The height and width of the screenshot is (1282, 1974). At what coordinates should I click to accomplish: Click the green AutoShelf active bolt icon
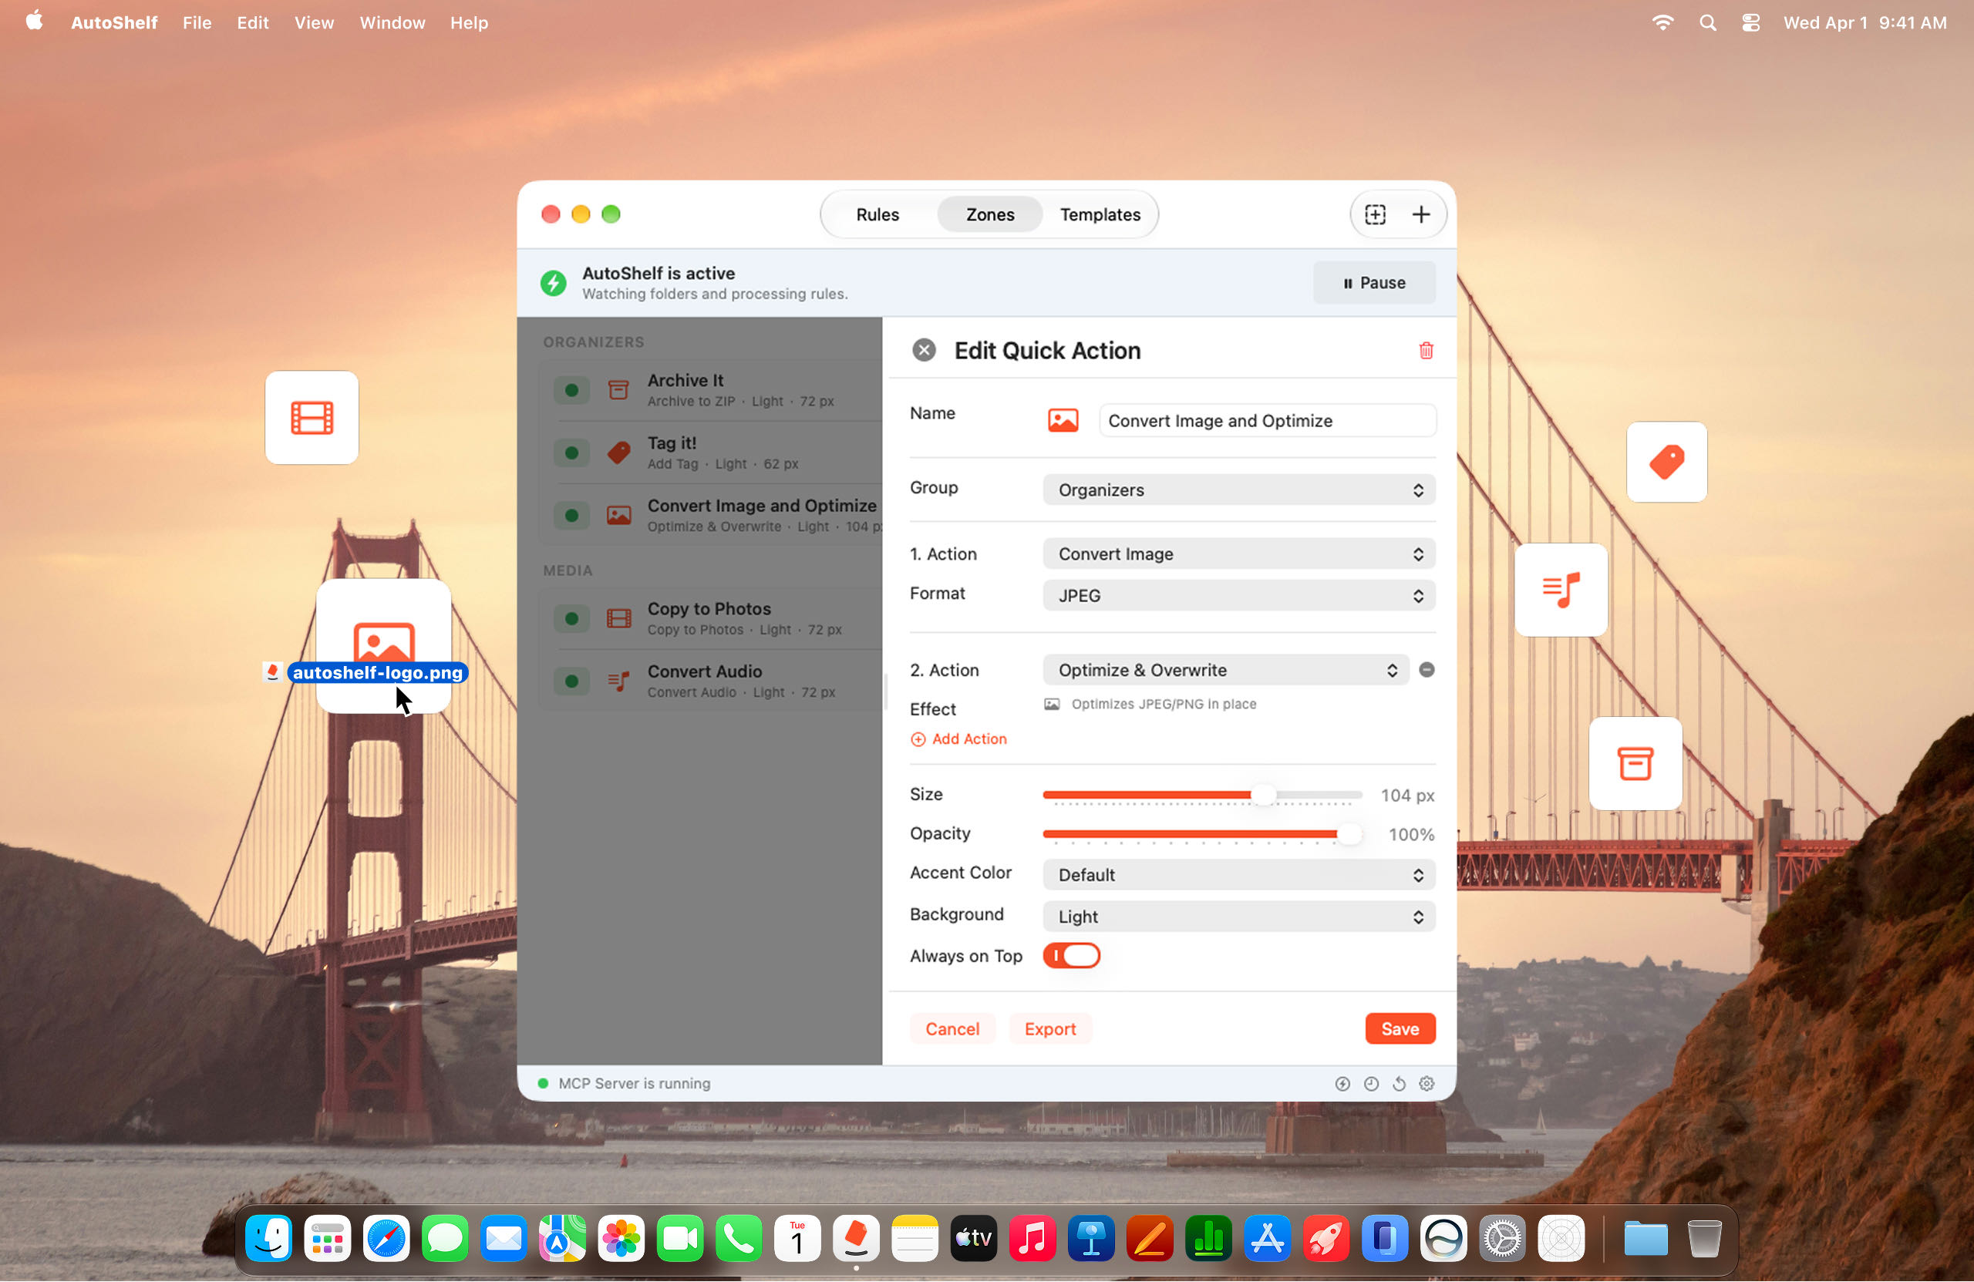click(x=554, y=283)
